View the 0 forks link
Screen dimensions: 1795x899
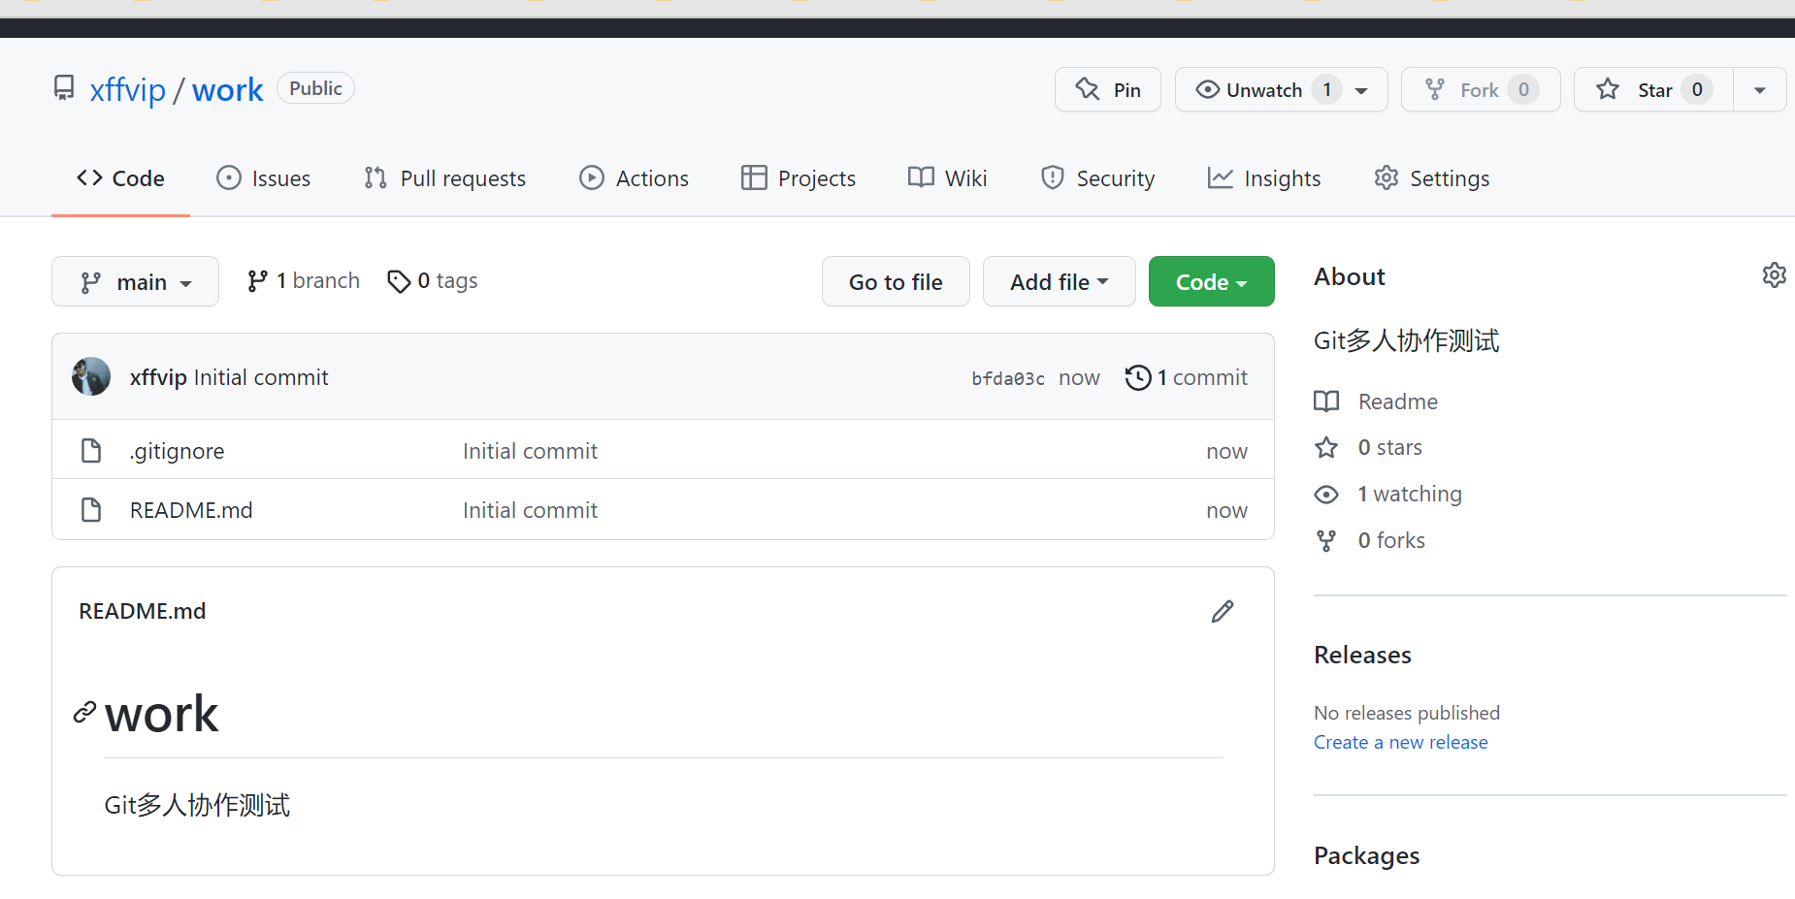click(x=1391, y=540)
